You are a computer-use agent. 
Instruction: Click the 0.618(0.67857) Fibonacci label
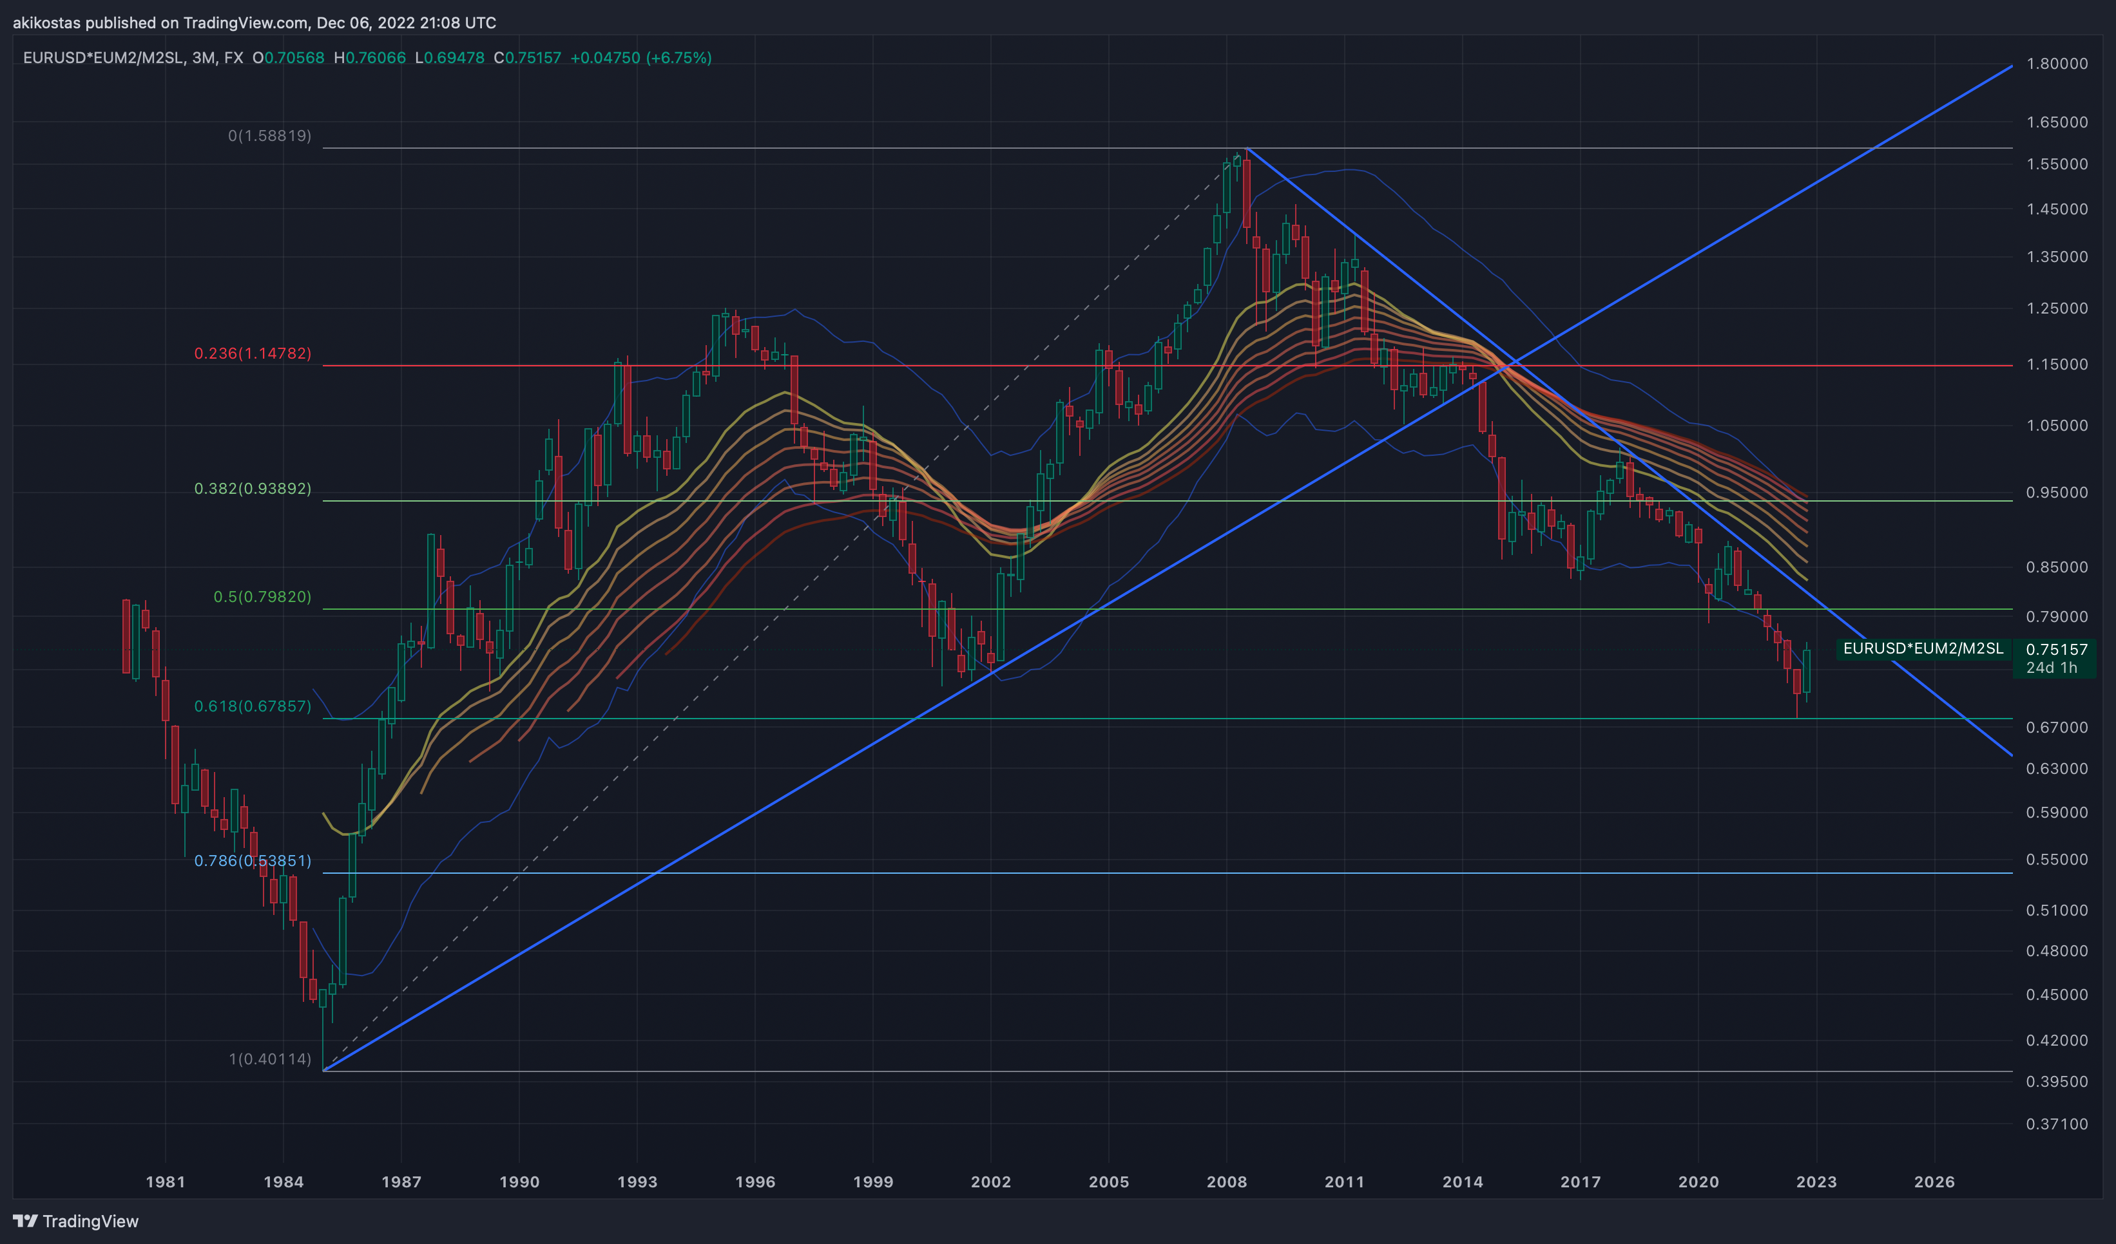253,706
